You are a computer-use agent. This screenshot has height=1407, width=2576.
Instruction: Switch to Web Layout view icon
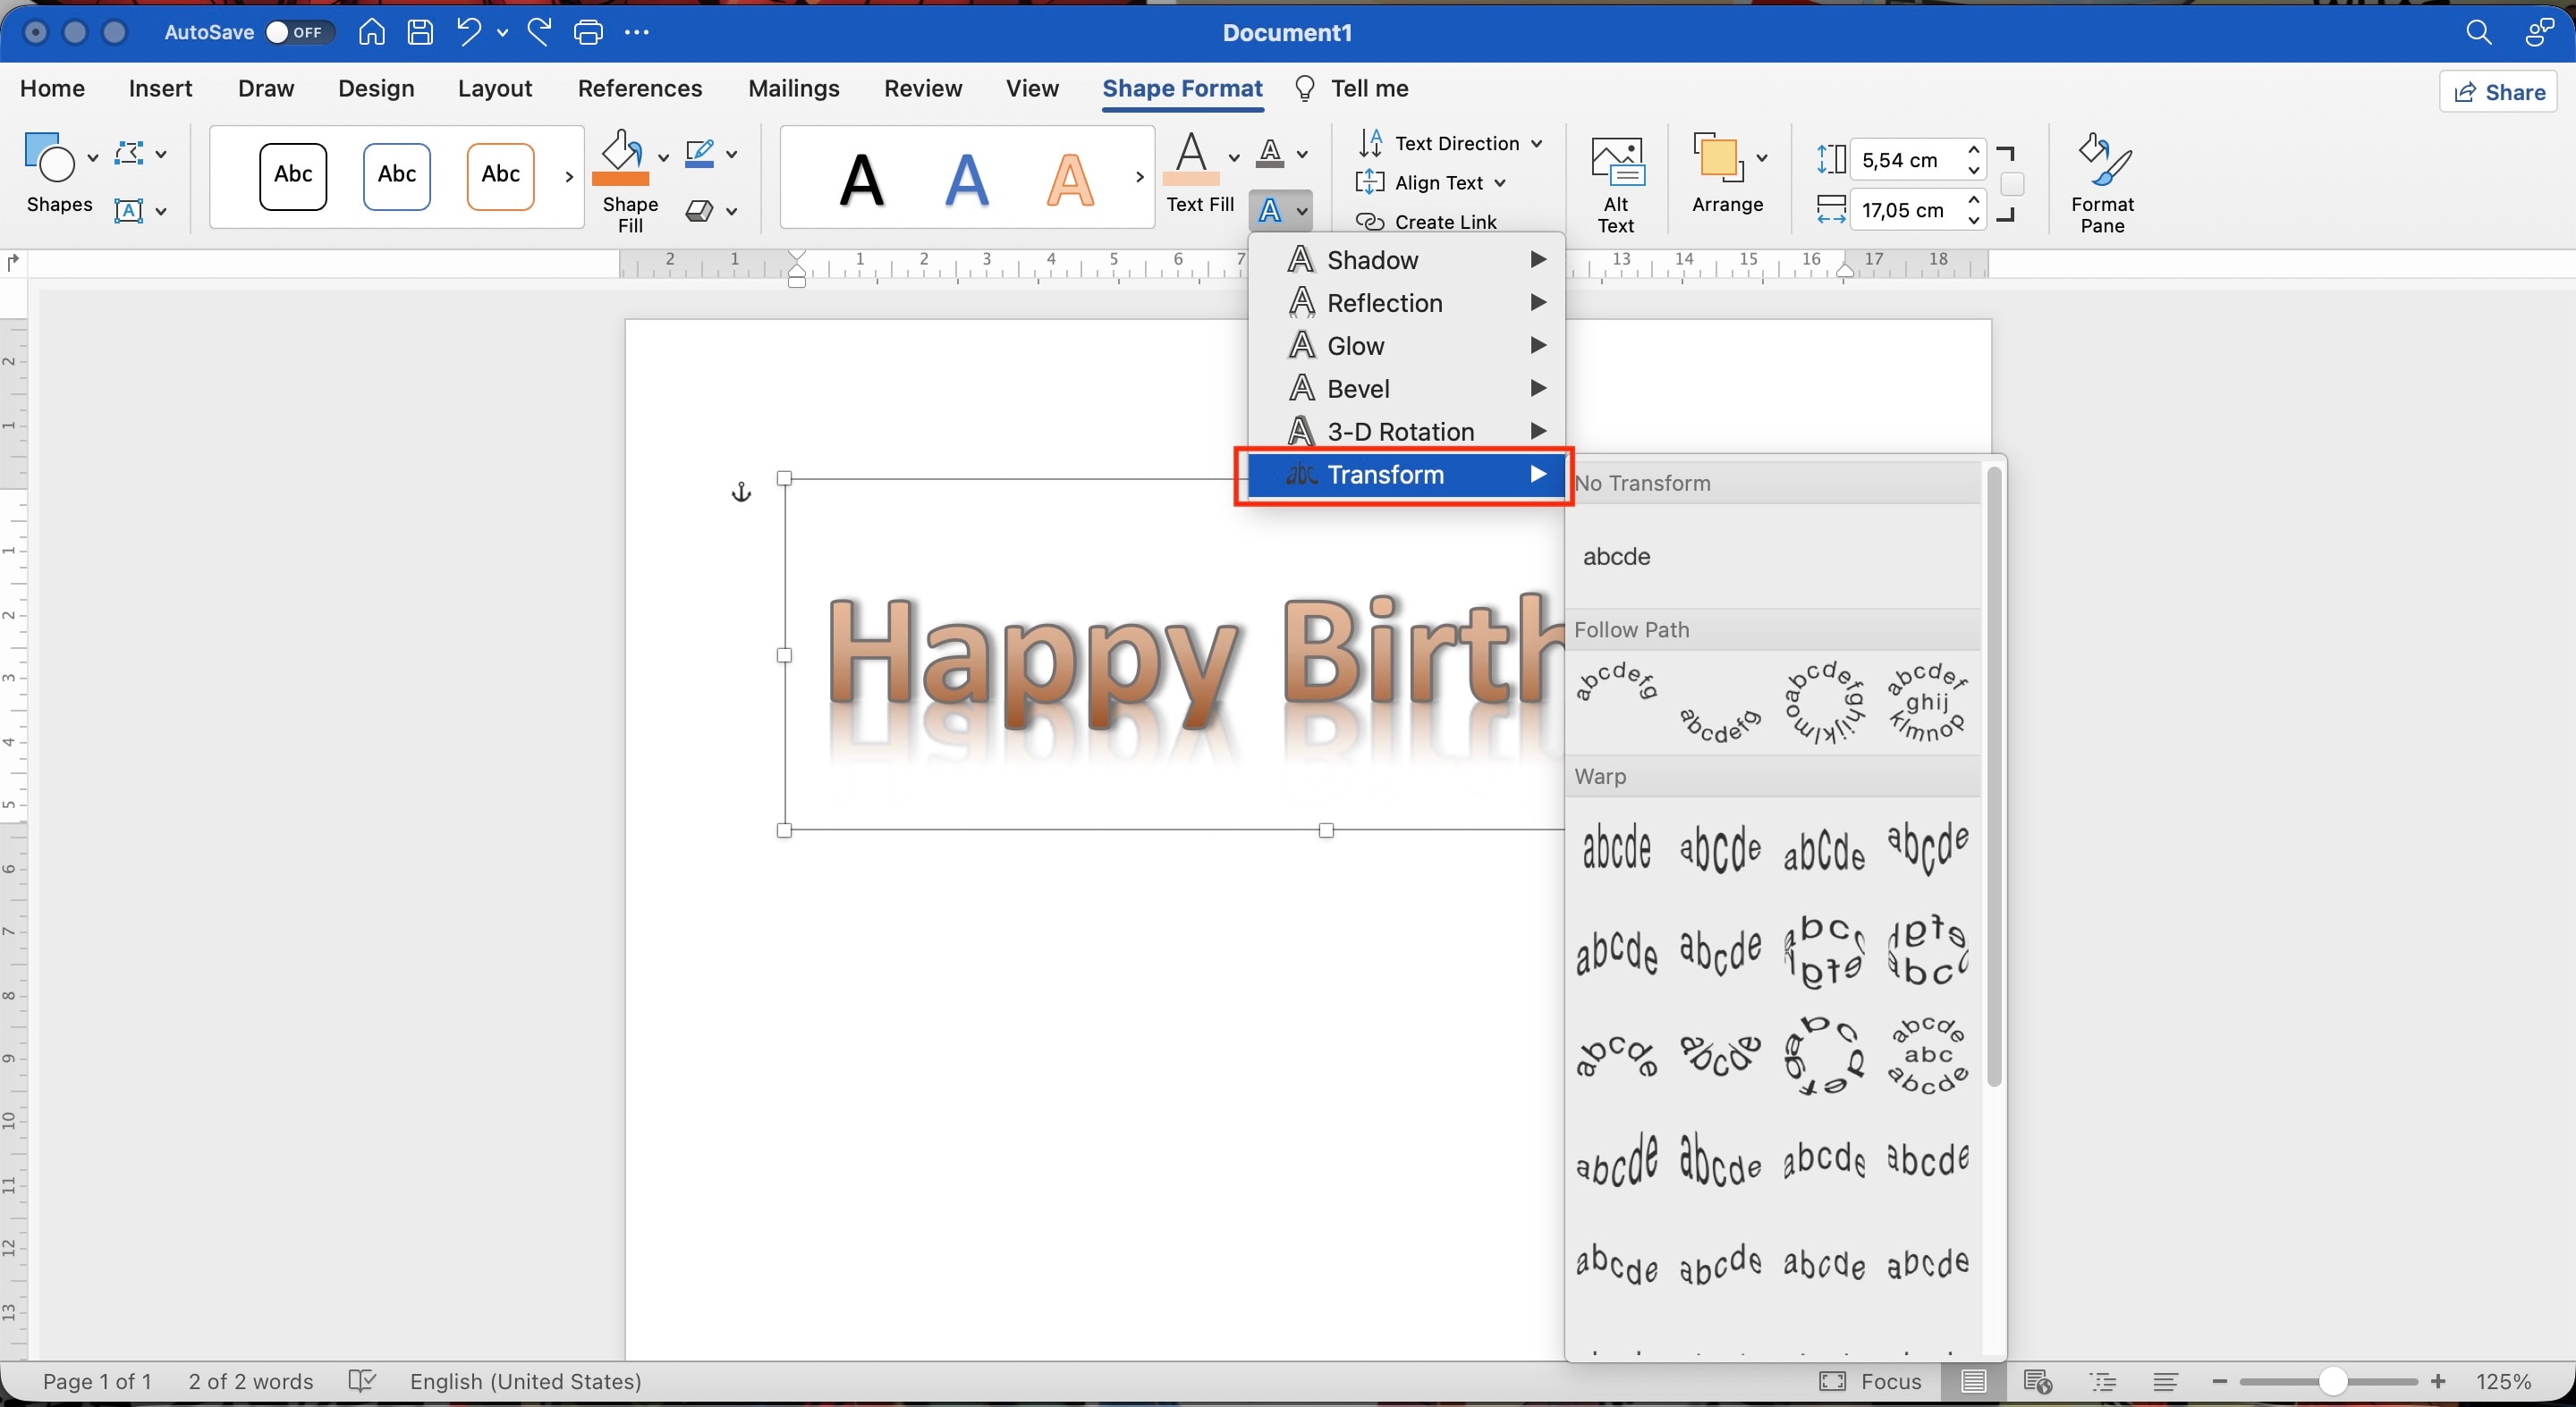(2038, 1381)
